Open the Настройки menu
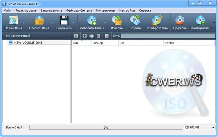The image size is (218, 137). tap(127, 11)
